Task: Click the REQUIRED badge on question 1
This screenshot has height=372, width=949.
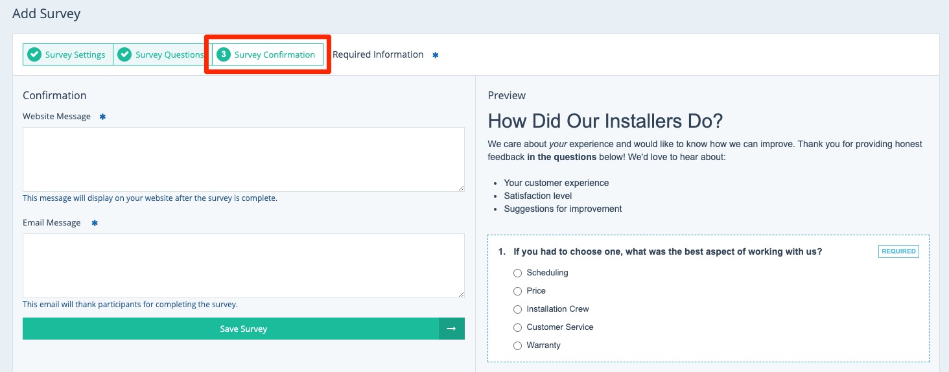Action: pos(898,251)
